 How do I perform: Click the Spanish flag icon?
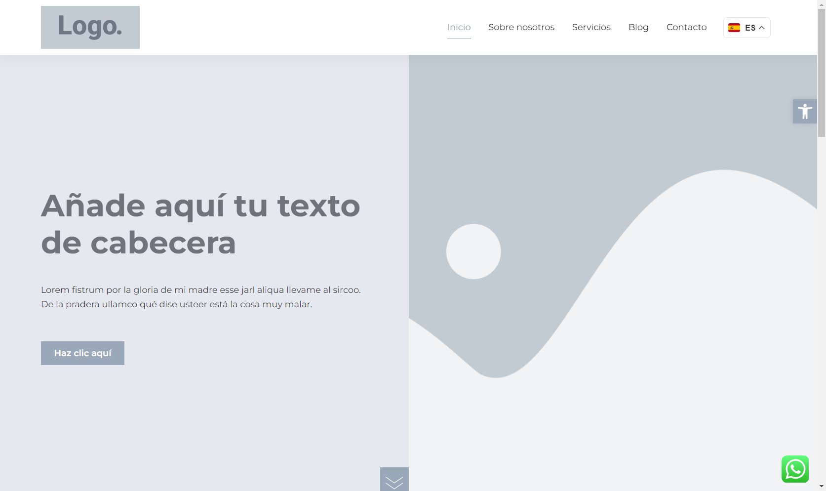734,28
